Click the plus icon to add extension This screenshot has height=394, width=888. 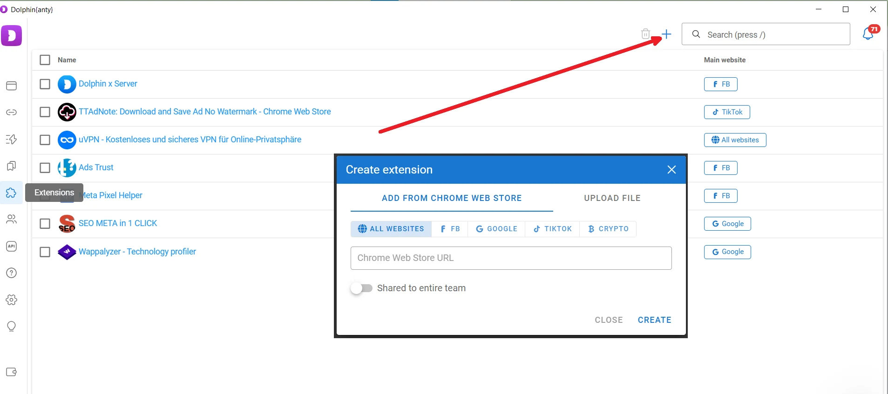(667, 34)
